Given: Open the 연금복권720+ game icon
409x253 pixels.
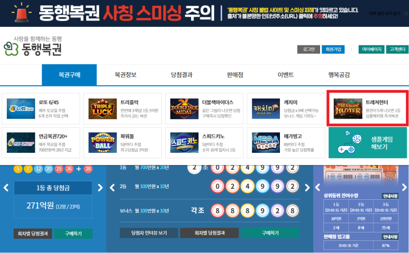Looking at the screenshot, I should (x=21, y=143).
